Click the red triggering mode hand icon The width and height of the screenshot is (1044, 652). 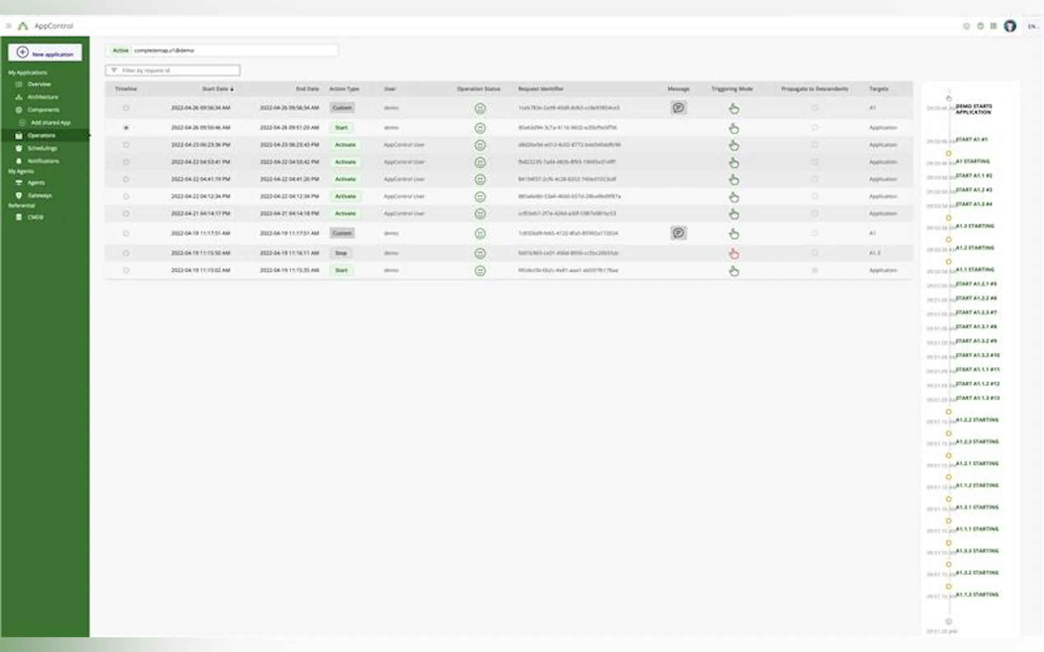734,254
